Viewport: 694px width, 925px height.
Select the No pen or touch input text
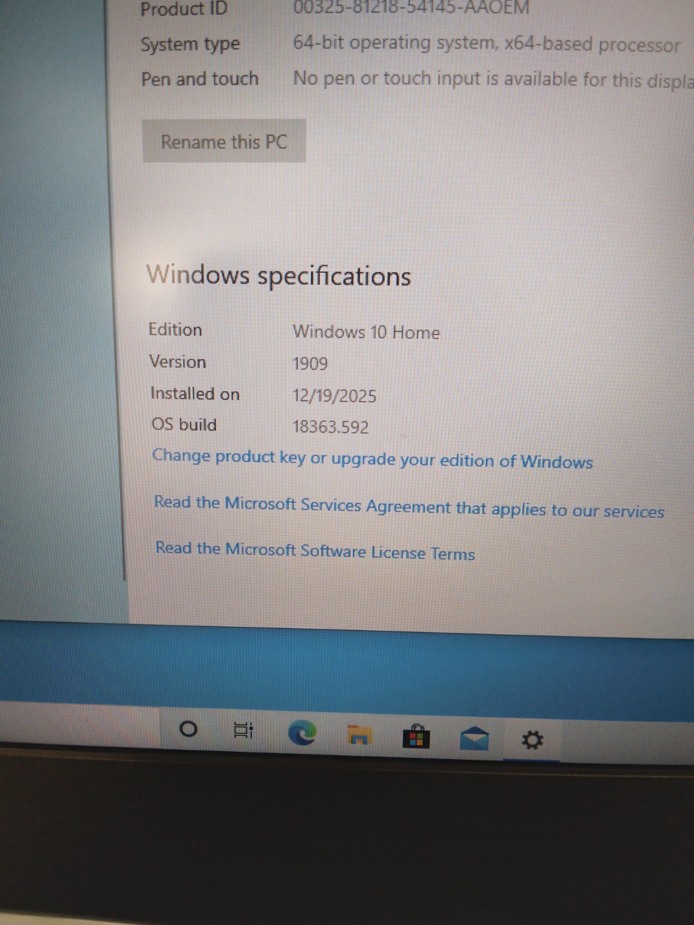(x=493, y=79)
